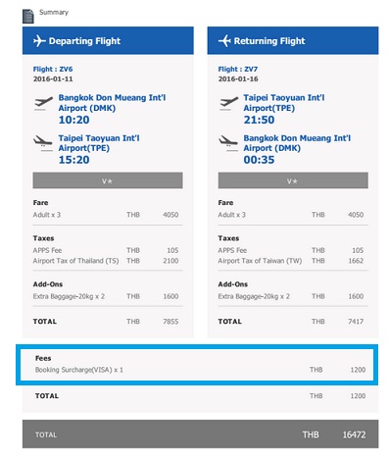Click the Summary document icon
389x458 pixels.
point(28,16)
